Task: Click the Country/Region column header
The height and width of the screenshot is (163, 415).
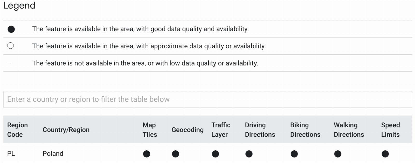Action: pyautogui.click(x=66, y=130)
